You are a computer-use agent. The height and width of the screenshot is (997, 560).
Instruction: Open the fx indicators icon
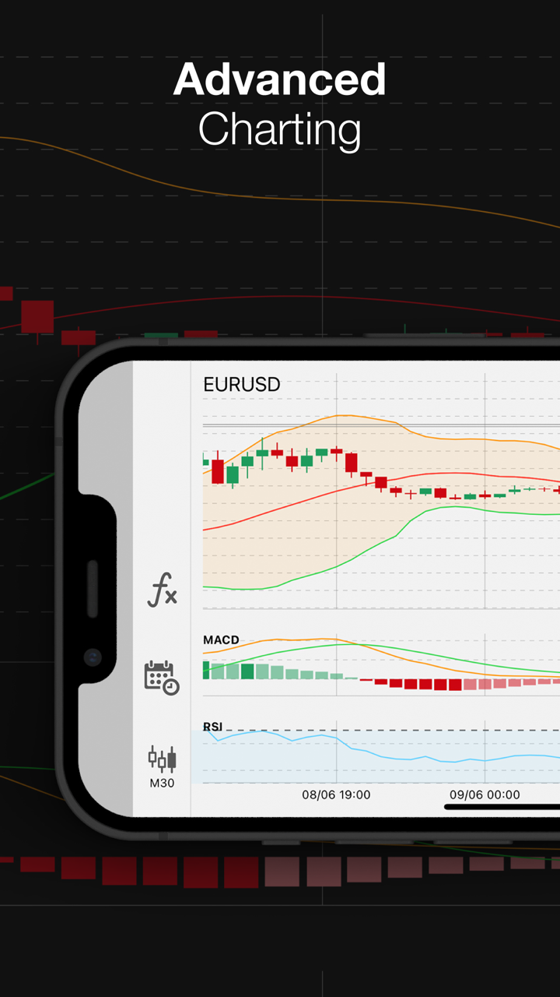[x=163, y=590]
